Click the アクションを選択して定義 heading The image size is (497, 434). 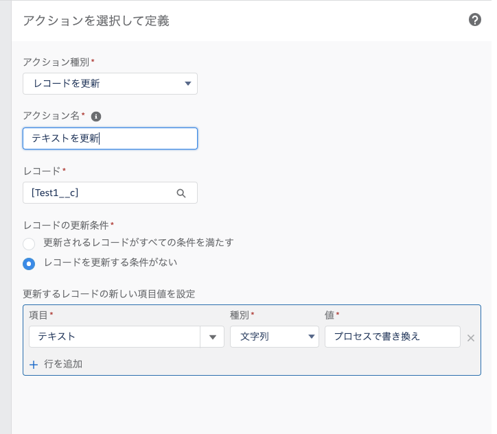point(96,21)
